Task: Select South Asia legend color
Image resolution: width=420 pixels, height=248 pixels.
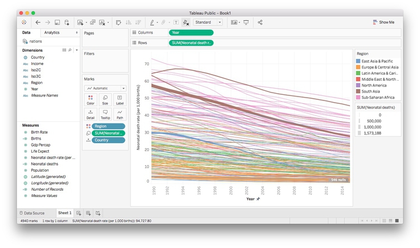Action: point(358,91)
